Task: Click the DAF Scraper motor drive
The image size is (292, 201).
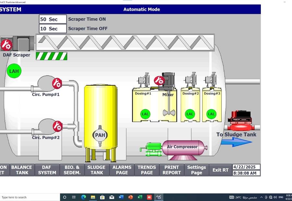Action: coord(23,43)
